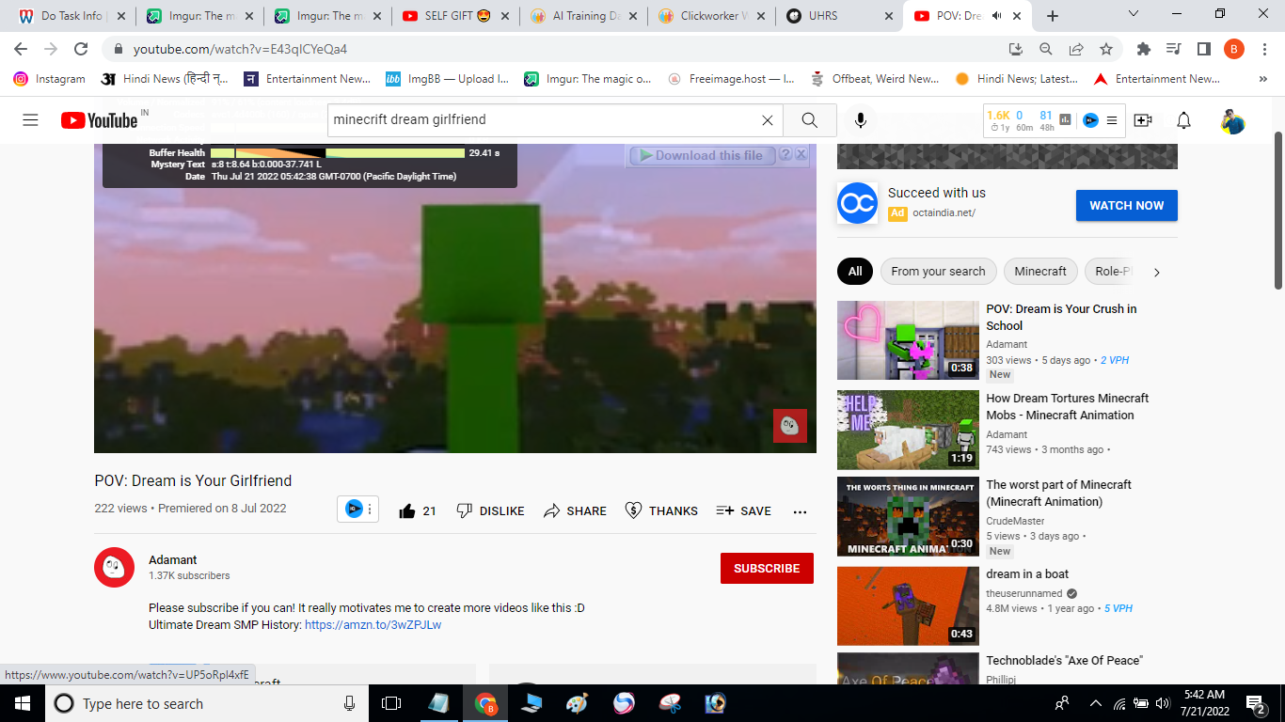Click THANKS button under video
This screenshot has width=1285, height=722.
tap(661, 510)
